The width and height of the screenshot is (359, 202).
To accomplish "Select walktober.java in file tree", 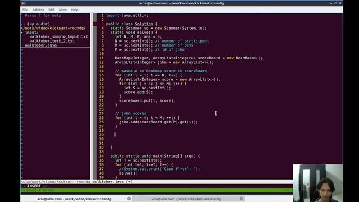I will (x=40, y=45).
